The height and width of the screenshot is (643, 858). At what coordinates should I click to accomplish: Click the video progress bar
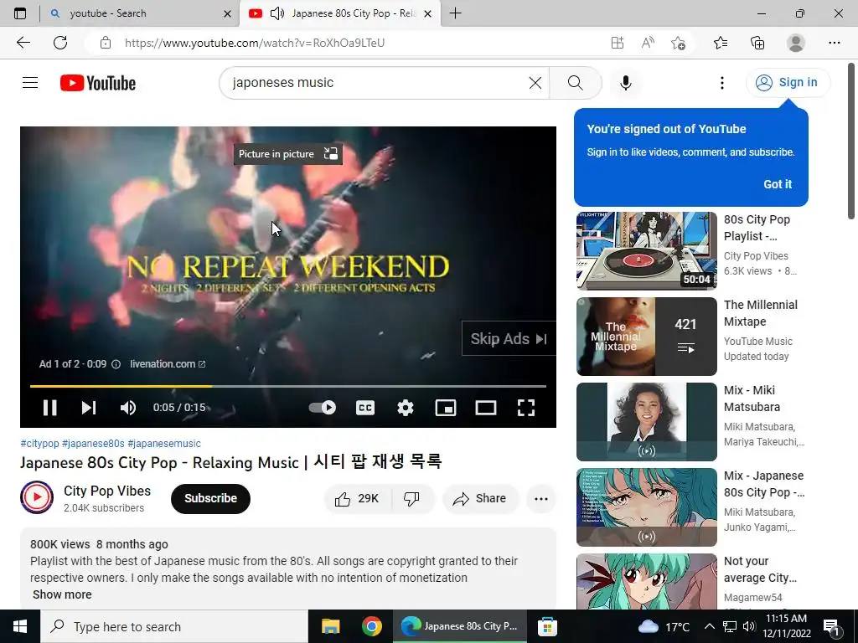(288, 386)
